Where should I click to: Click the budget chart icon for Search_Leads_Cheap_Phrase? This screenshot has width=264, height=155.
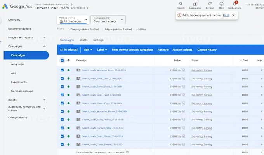coord(183,145)
